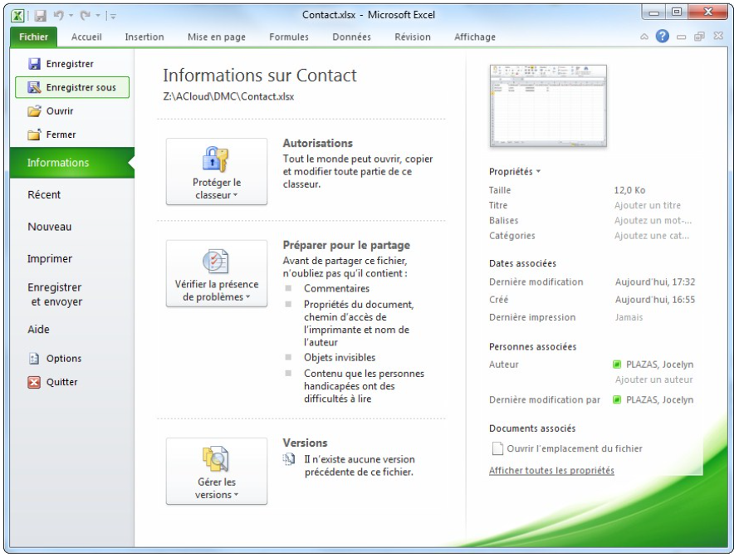Image resolution: width=739 pixels, height=558 pixels.
Task: Open Ouvrir l'emplacement du fichier
Action: [567, 448]
